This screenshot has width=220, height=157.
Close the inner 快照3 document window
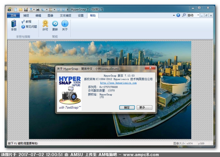[211, 15]
